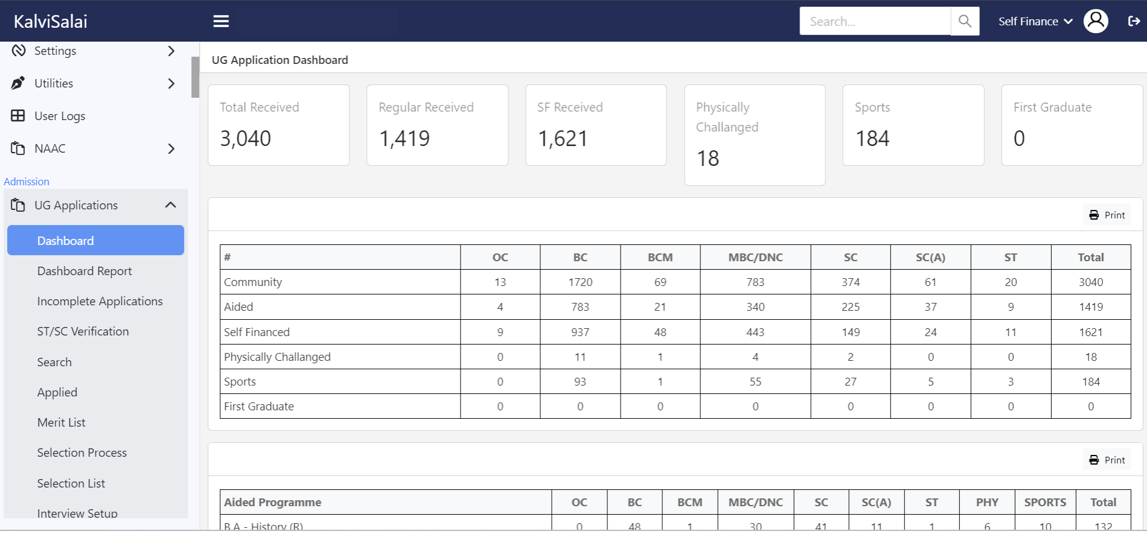This screenshot has width=1147, height=537.
Task: Expand the Settings submenu chevron
Action: [171, 51]
